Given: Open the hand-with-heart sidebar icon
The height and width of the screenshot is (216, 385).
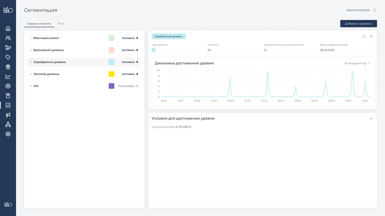Looking at the screenshot, I should tap(8, 48).
